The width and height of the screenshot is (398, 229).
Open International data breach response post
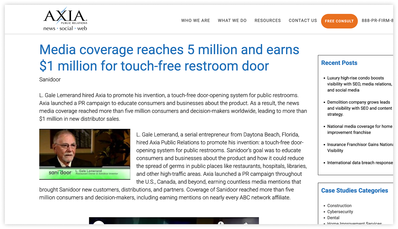[360, 163]
